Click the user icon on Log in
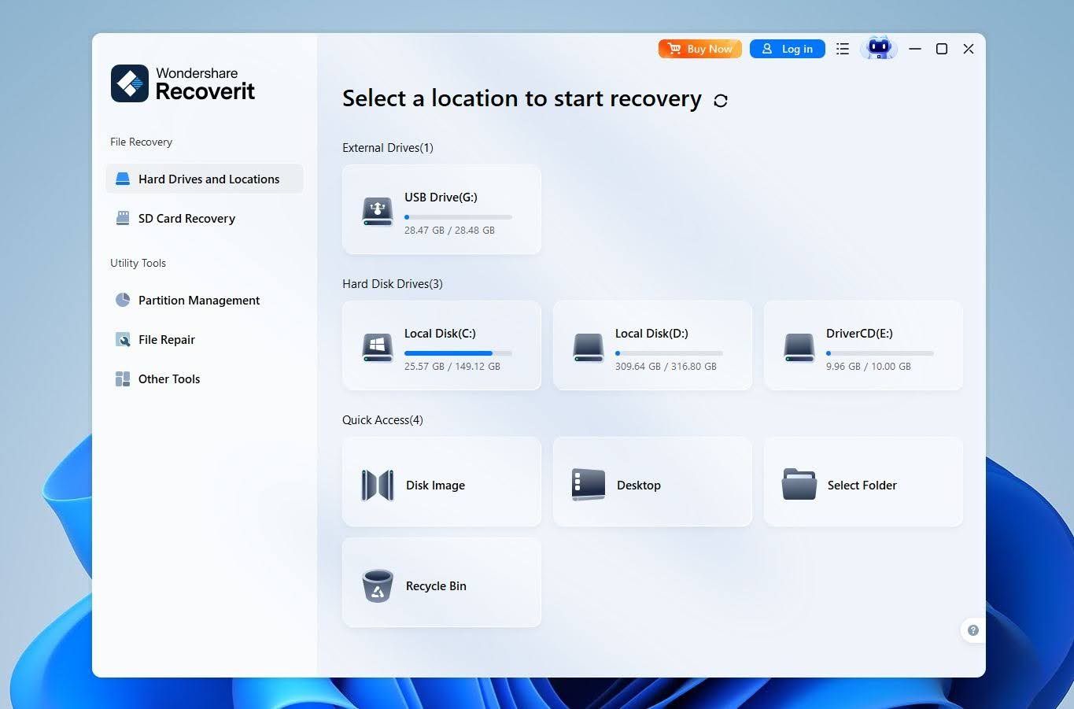 tap(767, 49)
